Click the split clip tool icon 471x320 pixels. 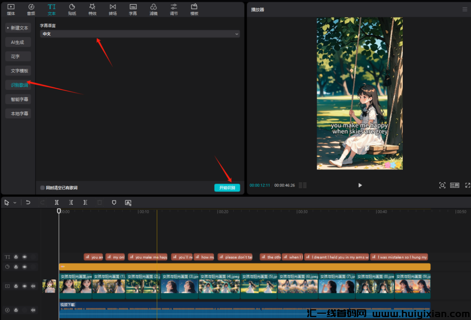coord(56,202)
